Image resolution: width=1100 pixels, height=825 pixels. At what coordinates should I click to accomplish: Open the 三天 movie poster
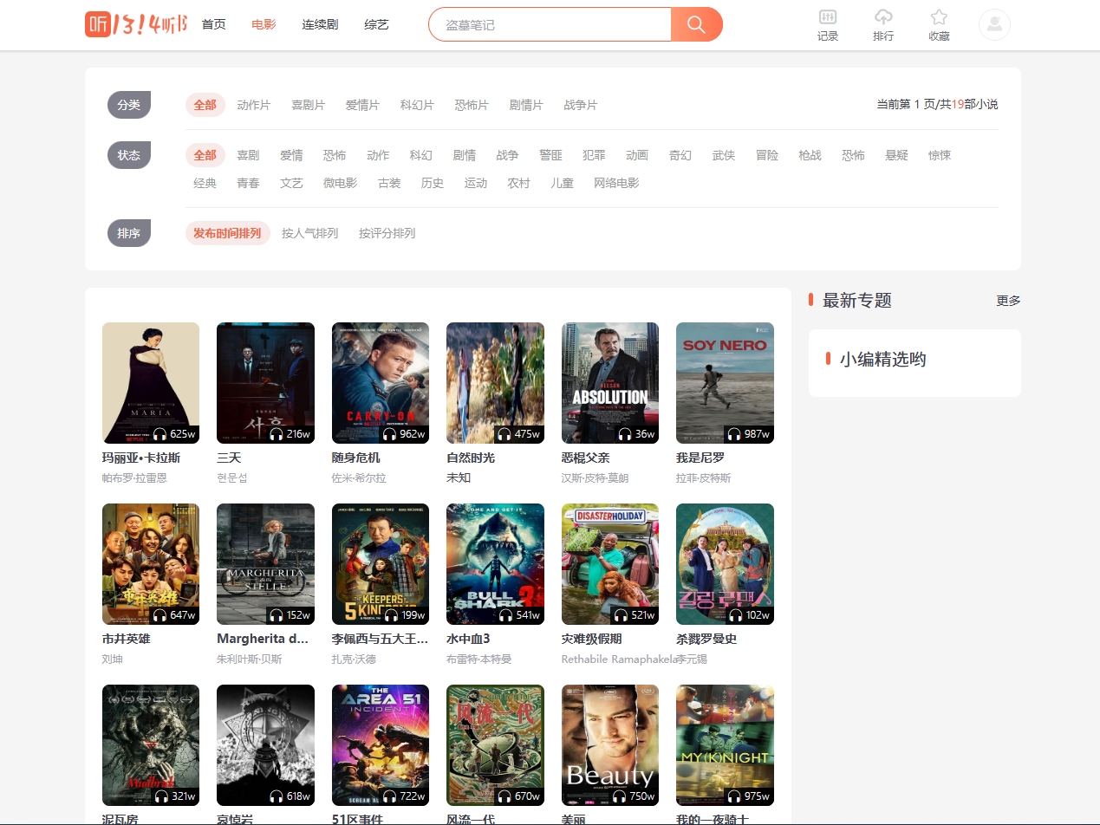coord(265,383)
